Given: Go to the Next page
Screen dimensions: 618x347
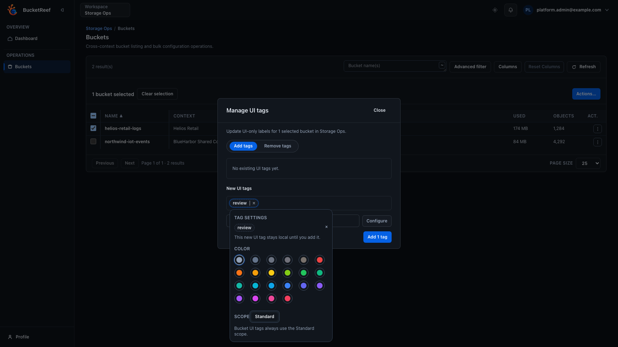Looking at the screenshot, I should 130,163.
